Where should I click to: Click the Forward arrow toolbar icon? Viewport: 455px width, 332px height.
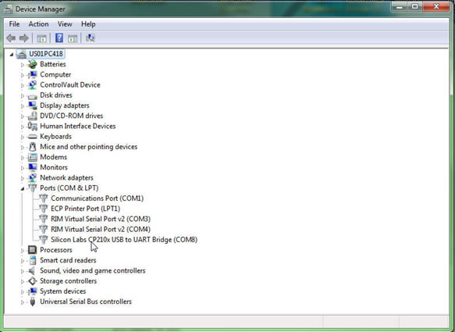pyautogui.click(x=23, y=38)
